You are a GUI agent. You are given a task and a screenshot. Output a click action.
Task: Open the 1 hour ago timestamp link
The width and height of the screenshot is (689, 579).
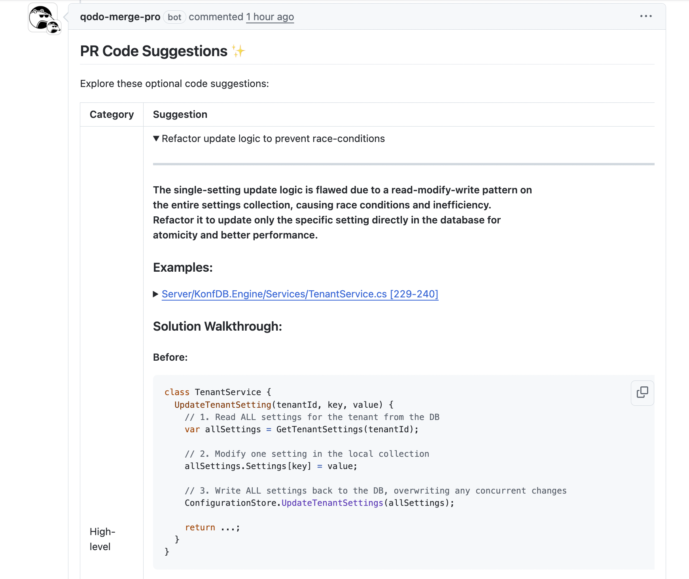[x=270, y=17]
